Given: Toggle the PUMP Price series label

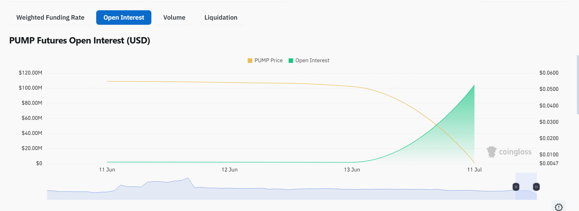Looking at the screenshot, I should click(268, 61).
